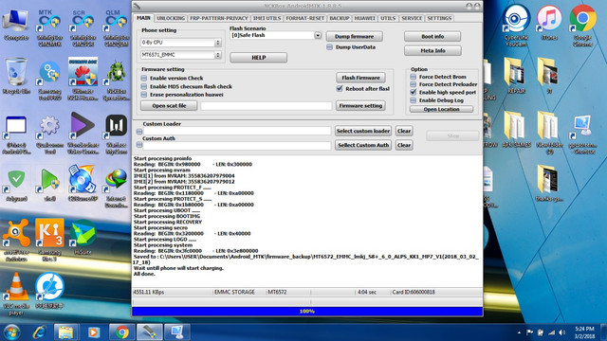Open the FRP-PATTERN-PRIVACY tab
607x341 pixels.
219,18
